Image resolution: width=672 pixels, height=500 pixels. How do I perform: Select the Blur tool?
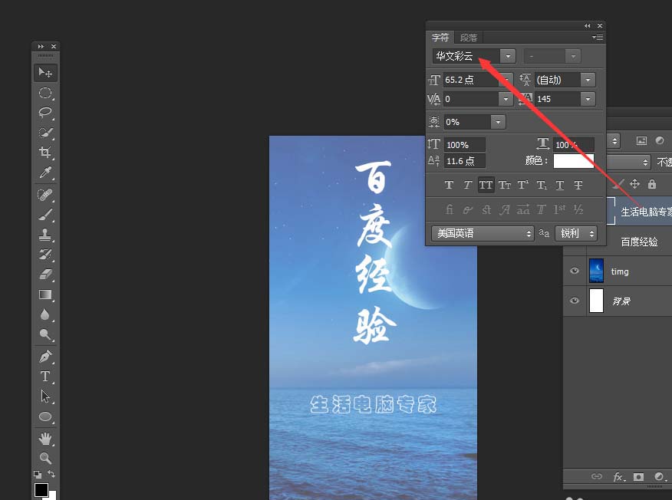[x=45, y=314]
